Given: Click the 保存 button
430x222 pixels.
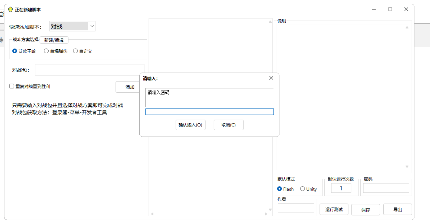Looking at the screenshot, I should tap(366, 209).
